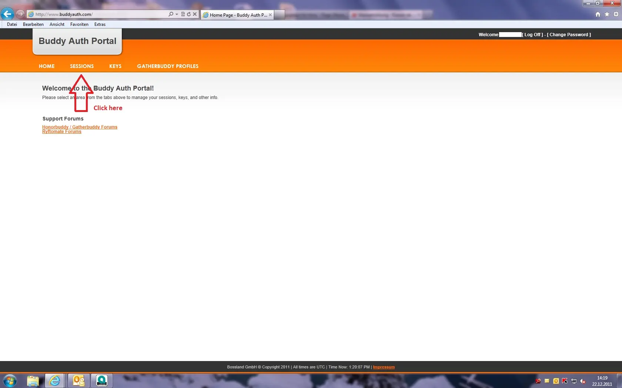The width and height of the screenshot is (622, 388).
Task: Open Honorbuddy / Gatherbuddy Forums link
Action: (x=80, y=127)
